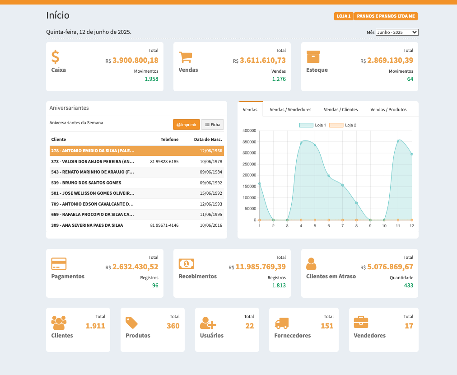
Task: Click the Usuários add-user icon
Action: [208, 323]
